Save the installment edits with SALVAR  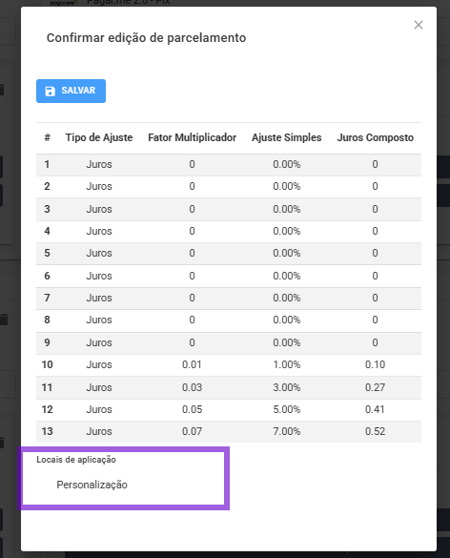point(71,92)
